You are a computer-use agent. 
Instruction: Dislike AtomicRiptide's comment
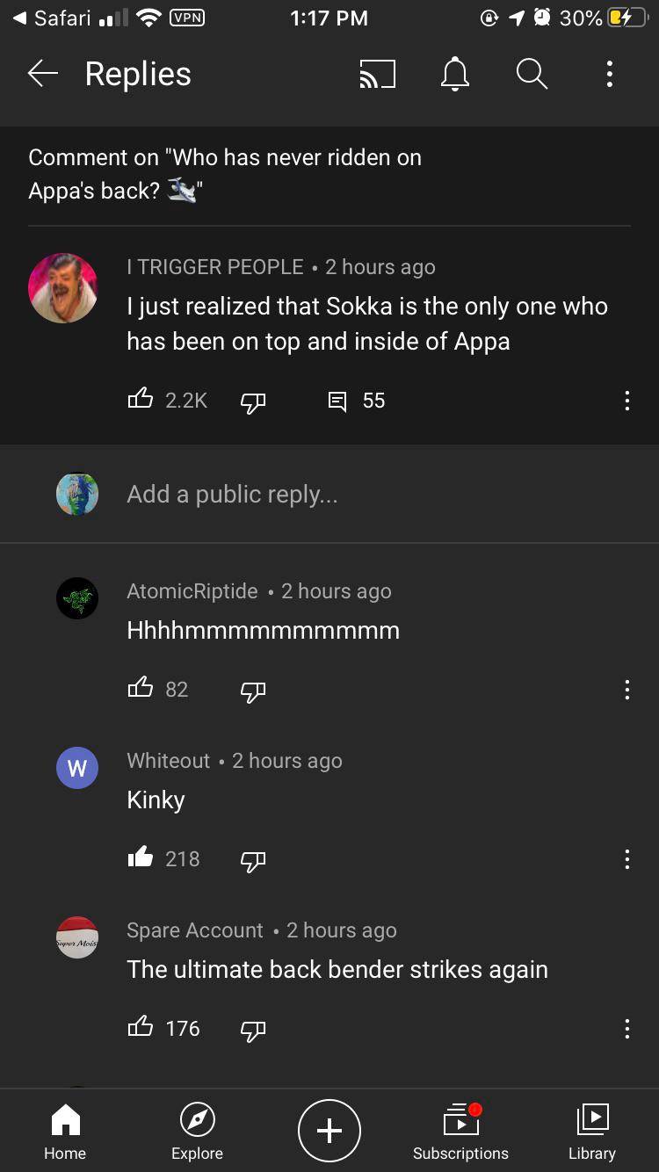point(253,691)
